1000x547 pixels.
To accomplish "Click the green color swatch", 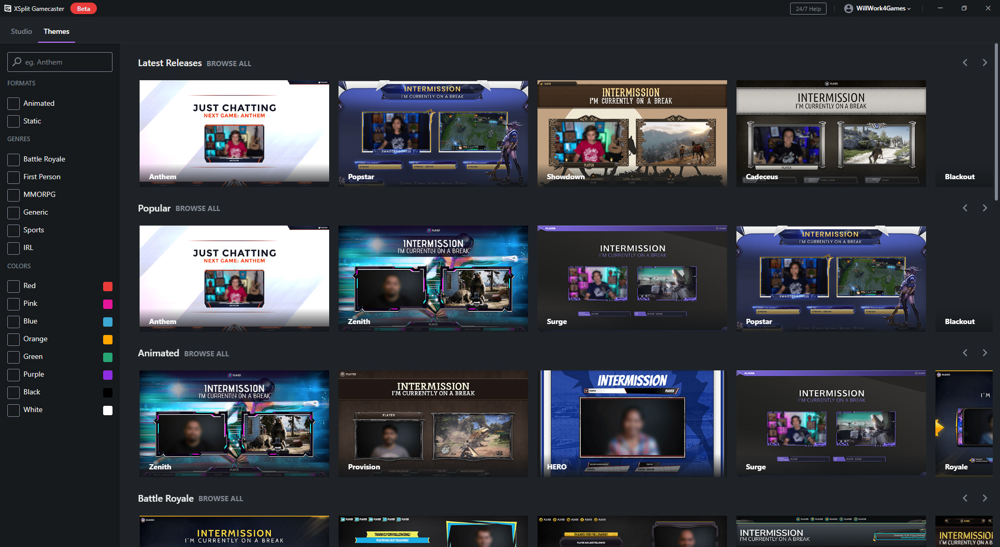I will (x=108, y=357).
